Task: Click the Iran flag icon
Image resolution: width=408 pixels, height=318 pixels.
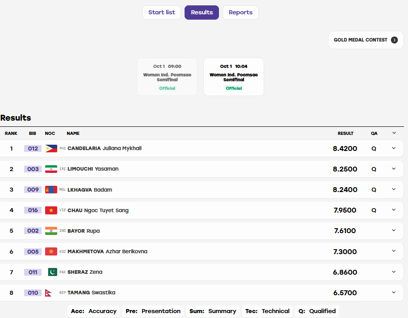Action: pos(51,169)
